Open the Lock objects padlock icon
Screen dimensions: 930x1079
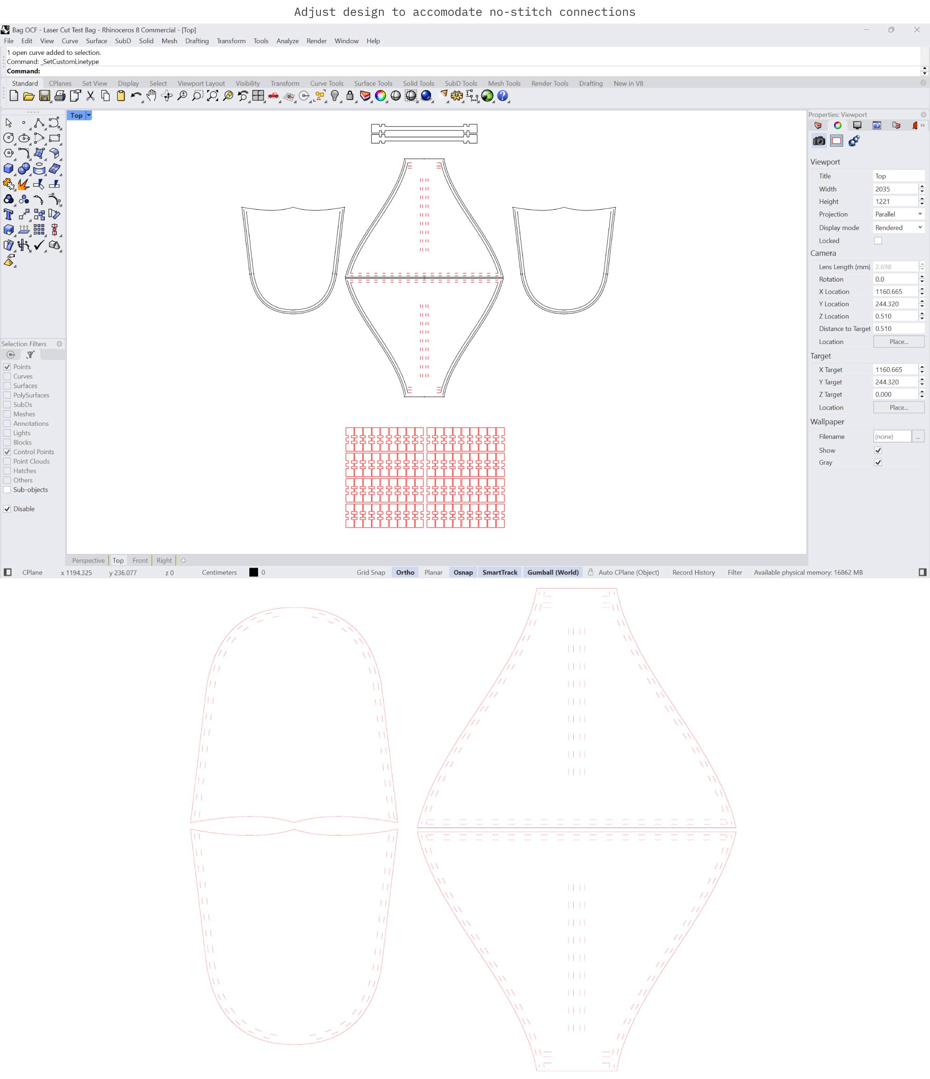[x=350, y=96]
